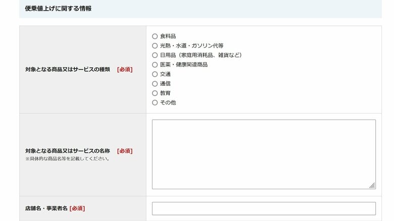
Task: Click the その他 label text
Action: tap(168, 103)
